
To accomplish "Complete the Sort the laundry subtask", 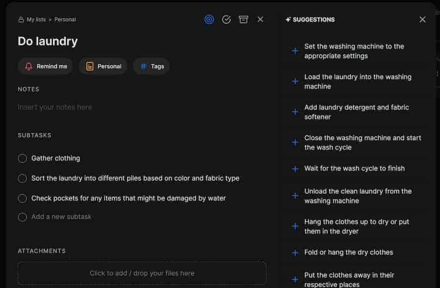I will tap(22, 178).
